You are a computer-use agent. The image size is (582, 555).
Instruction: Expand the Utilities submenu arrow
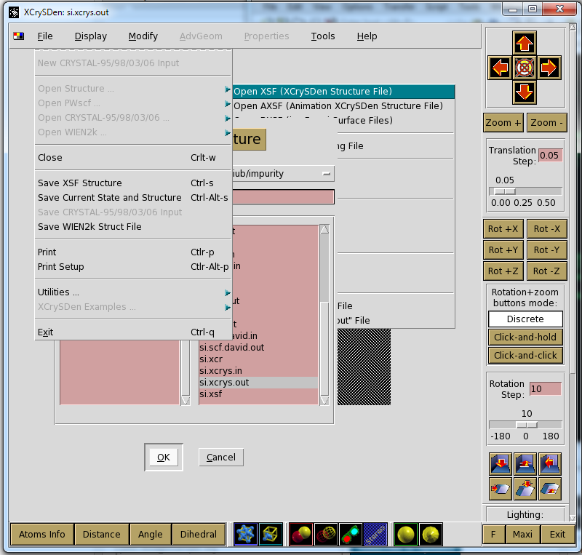[227, 293]
